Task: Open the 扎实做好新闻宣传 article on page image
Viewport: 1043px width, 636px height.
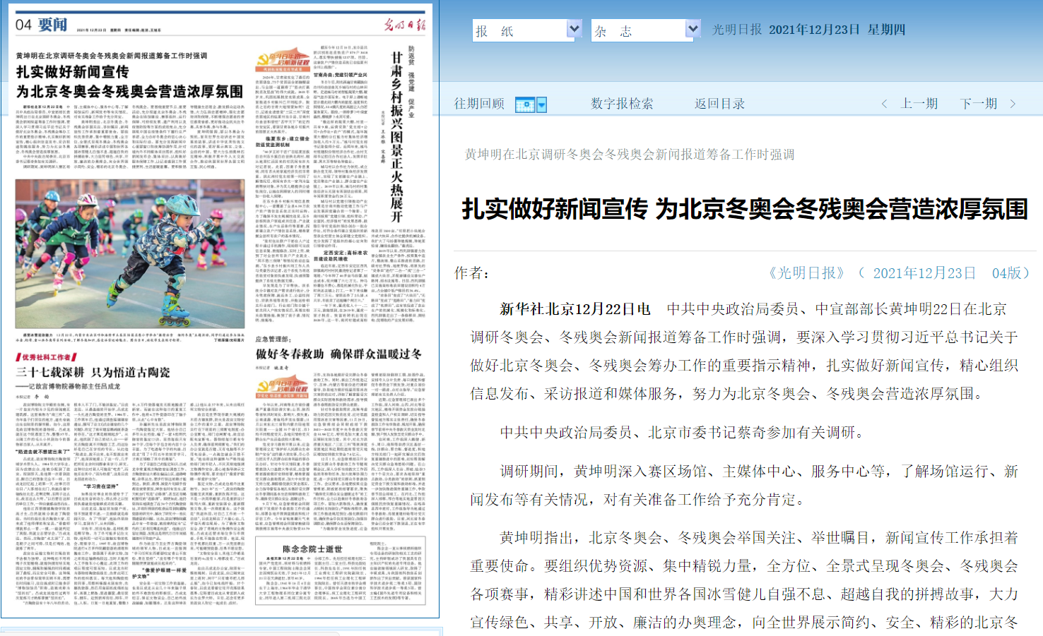Action: click(x=129, y=82)
